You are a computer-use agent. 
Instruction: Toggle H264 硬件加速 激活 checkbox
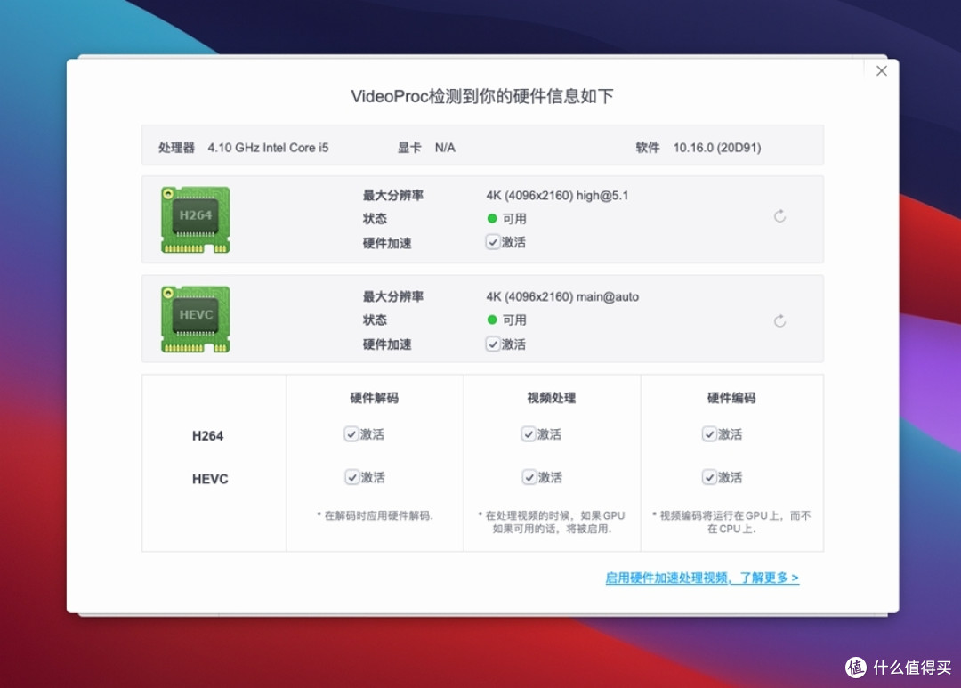coord(493,242)
